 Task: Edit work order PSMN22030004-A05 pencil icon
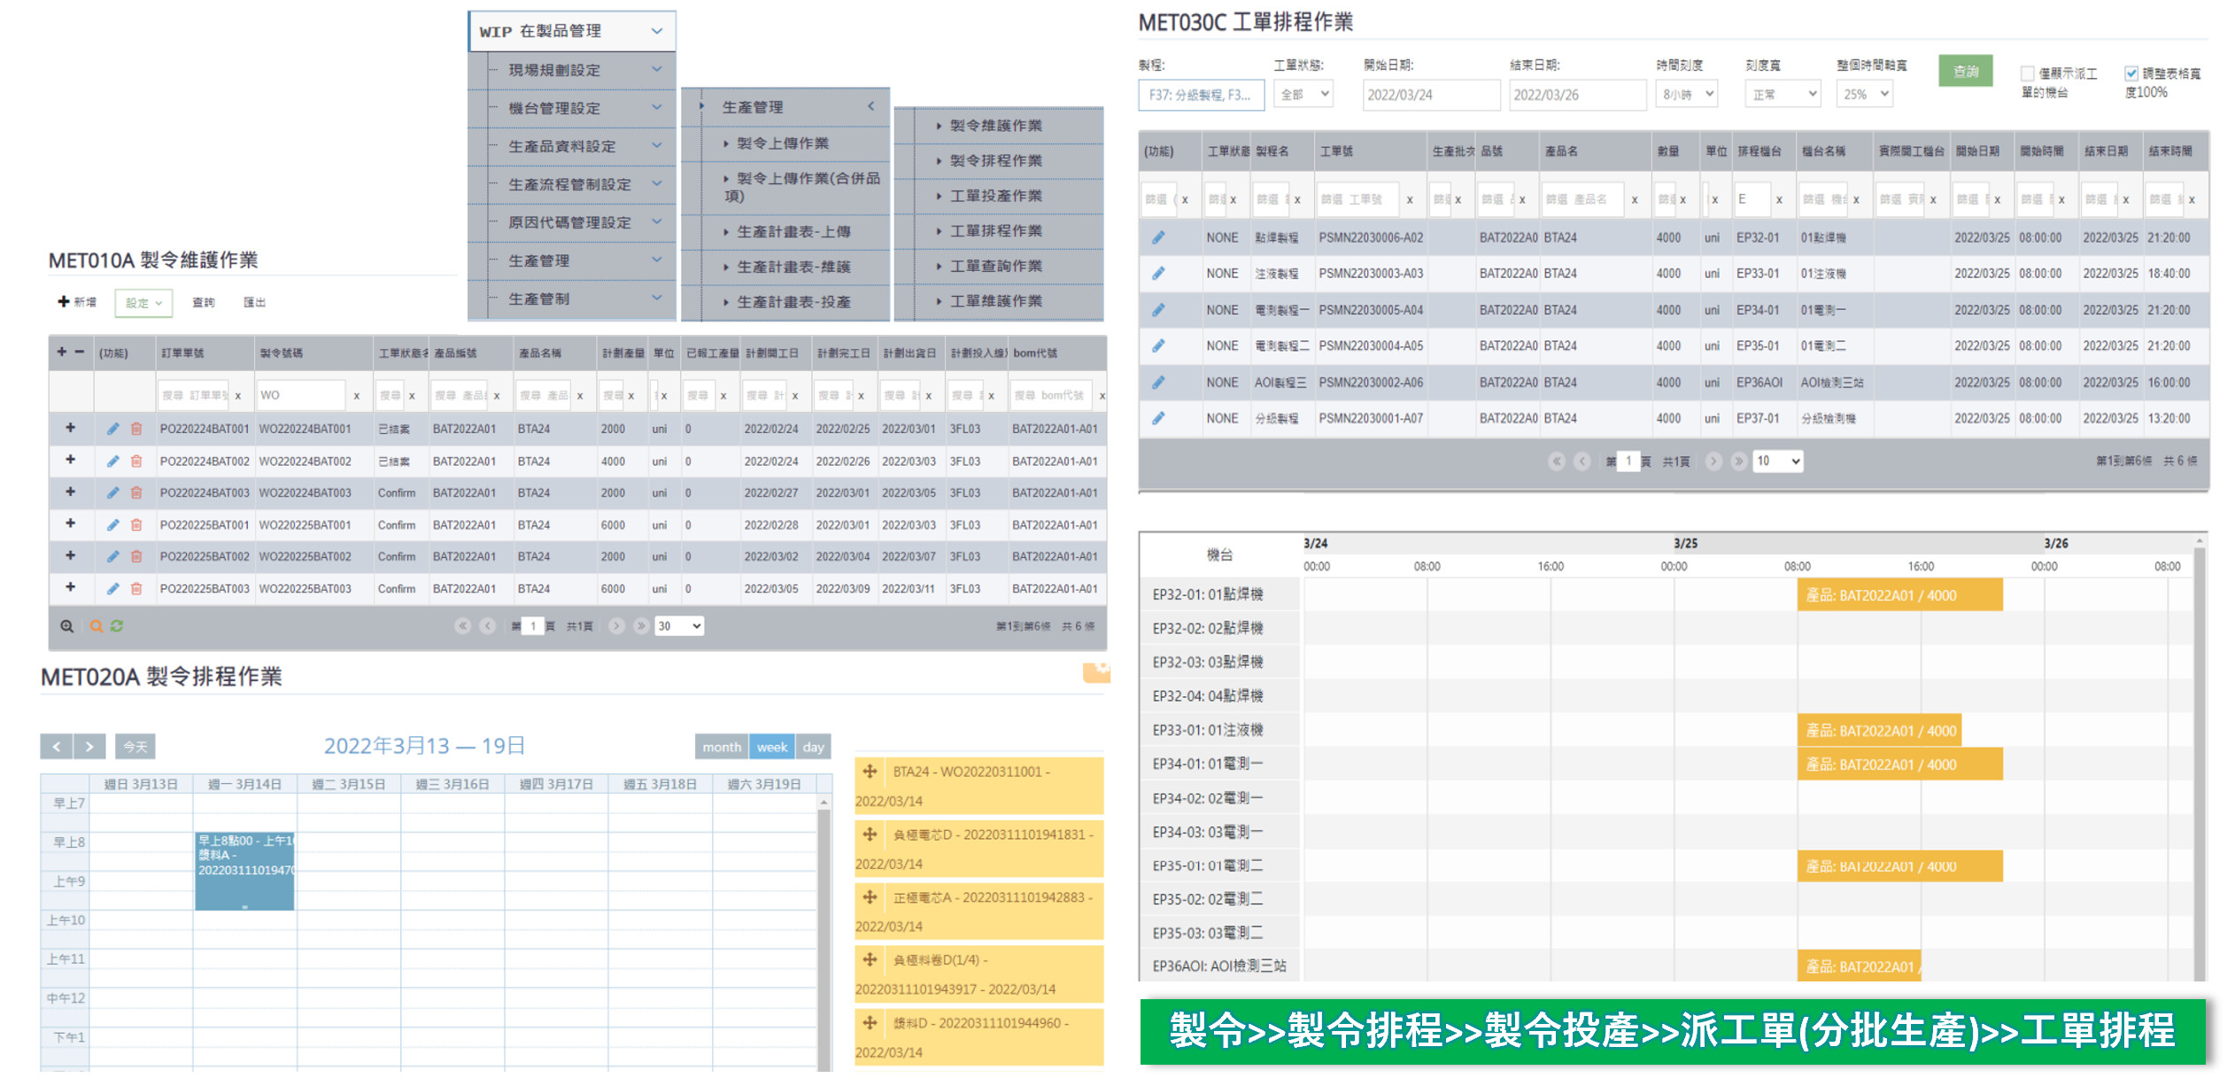pos(1158,345)
